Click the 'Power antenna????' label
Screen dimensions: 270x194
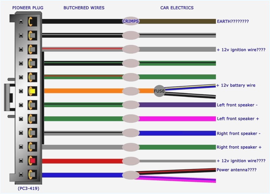[237, 170]
